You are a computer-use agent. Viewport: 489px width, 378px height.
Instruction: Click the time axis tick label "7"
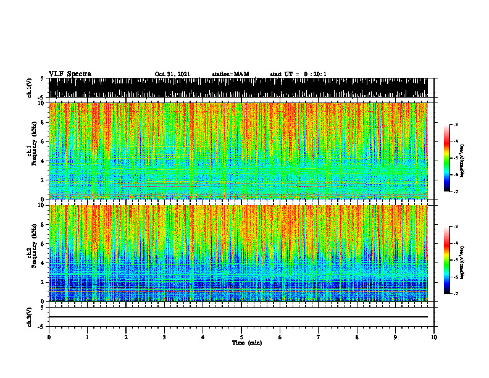pyautogui.click(x=319, y=337)
